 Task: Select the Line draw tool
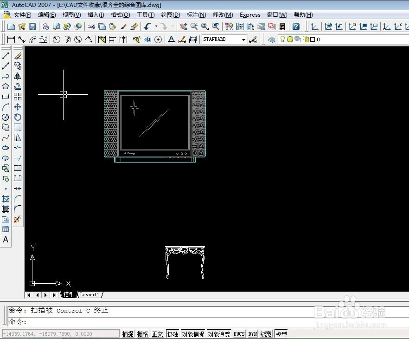click(6, 56)
